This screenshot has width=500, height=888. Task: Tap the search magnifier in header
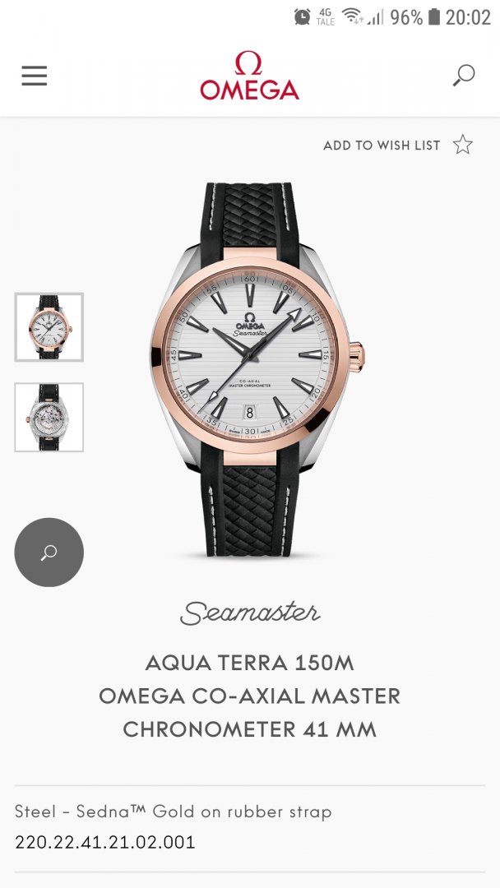click(464, 76)
